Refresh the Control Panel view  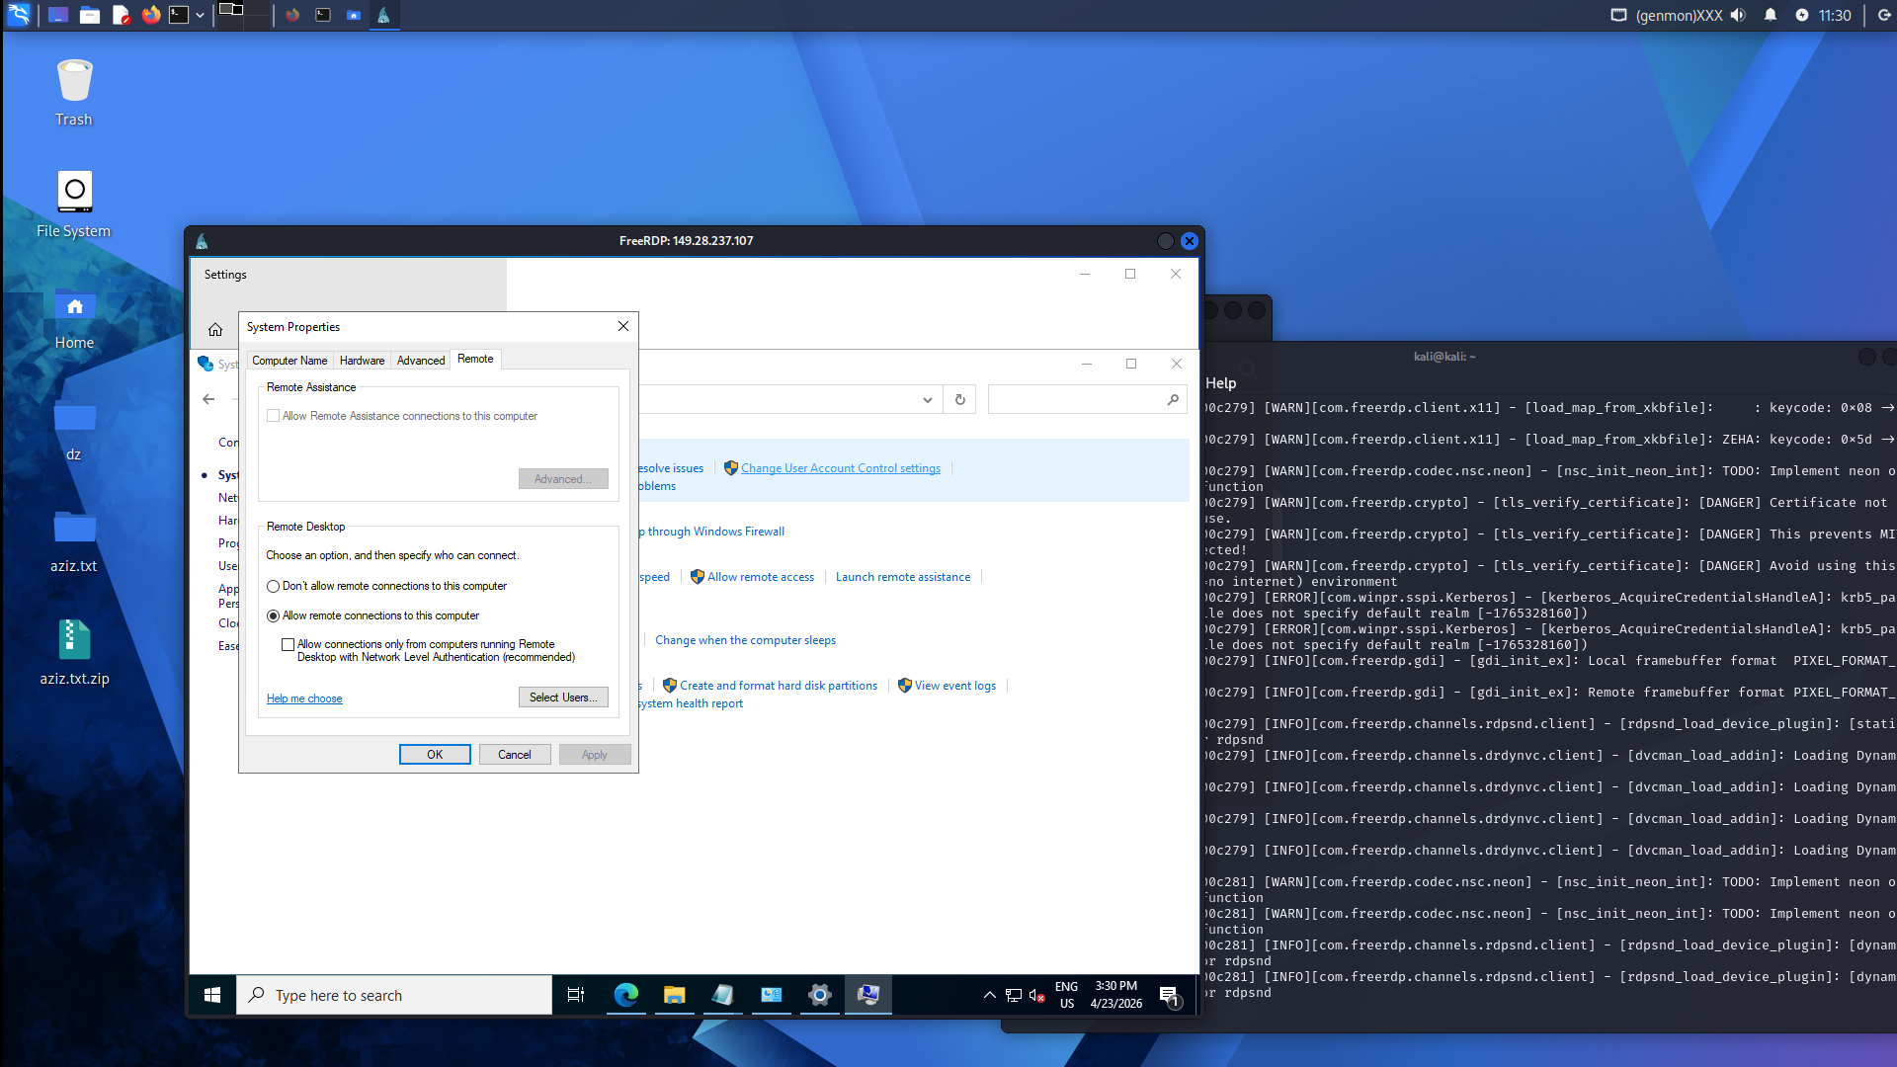[959, 399]
